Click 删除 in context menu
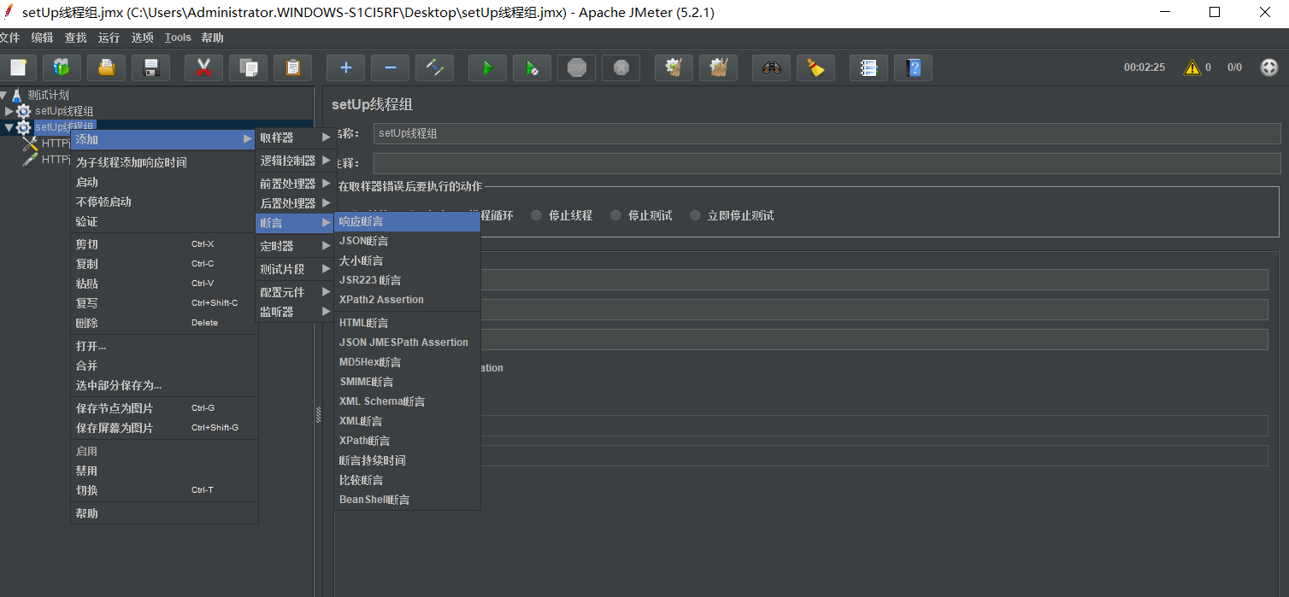Viewport: 1289px width, 597px height. coord(164,323)
